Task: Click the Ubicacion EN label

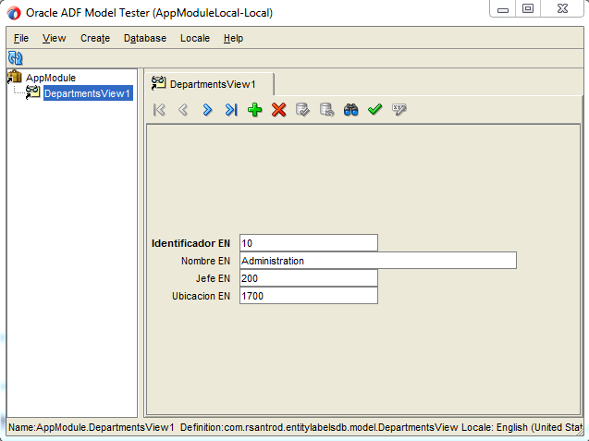Action: (201, 296)
